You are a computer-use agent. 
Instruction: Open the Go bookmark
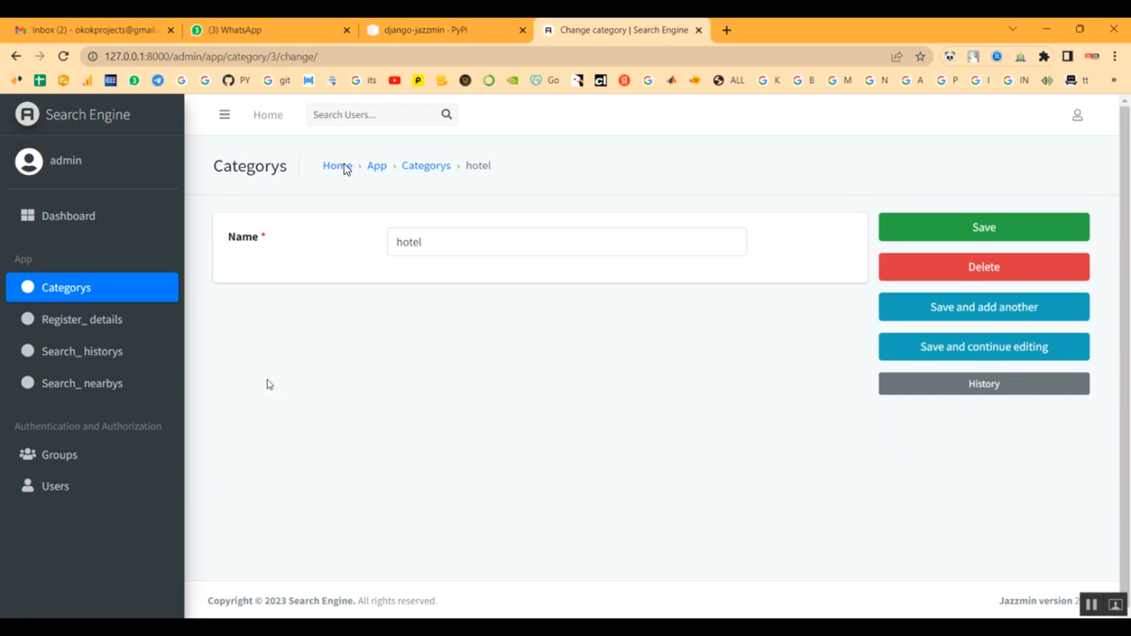pos(544,80)
